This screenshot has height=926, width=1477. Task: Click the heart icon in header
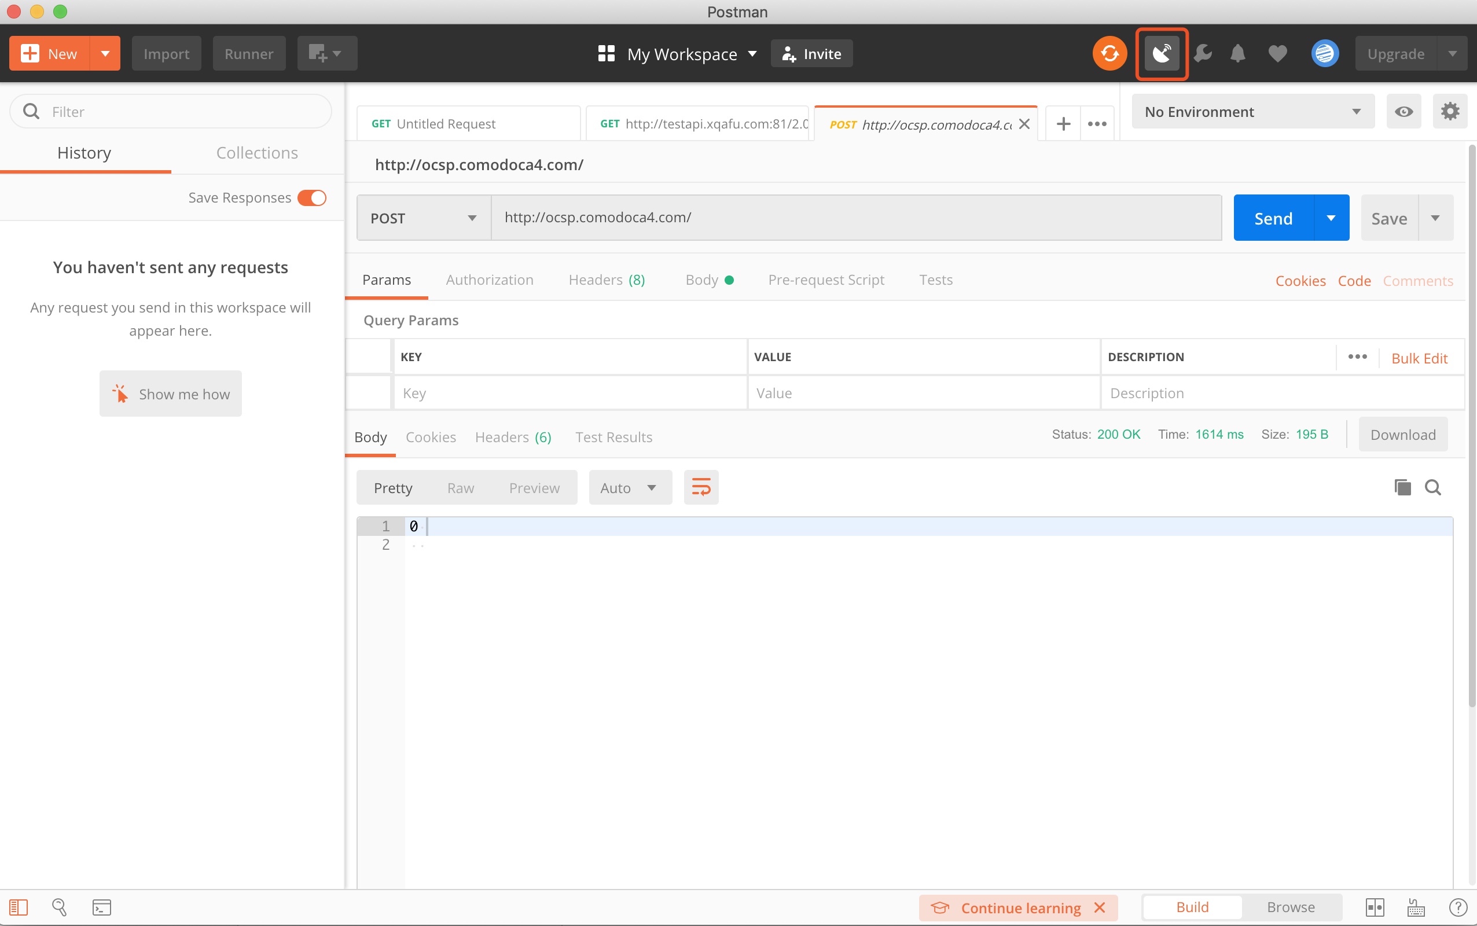pos(1277,54)
